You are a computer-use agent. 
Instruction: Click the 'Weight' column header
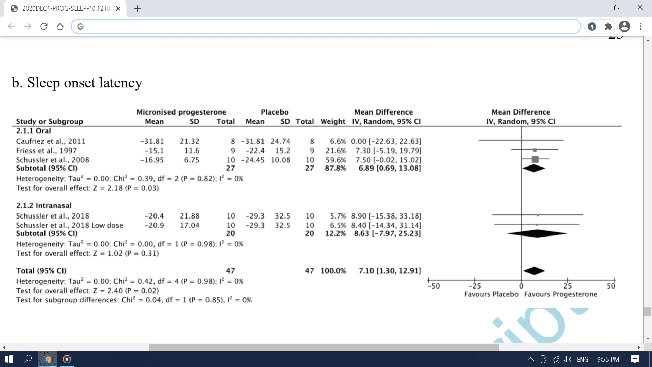click(x=333, y=121)
